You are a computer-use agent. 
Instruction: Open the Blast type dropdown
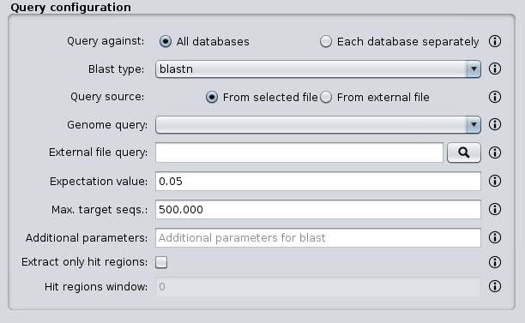coord(318,69)
